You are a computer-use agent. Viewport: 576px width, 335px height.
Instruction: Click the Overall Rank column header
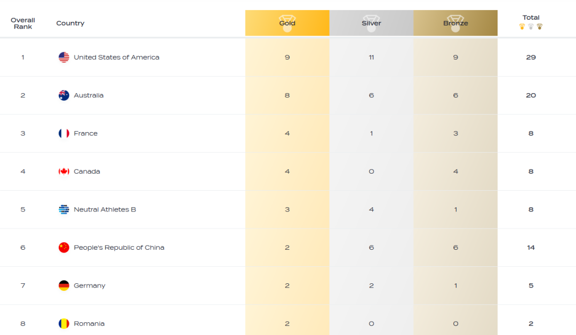tap(23, 23)
